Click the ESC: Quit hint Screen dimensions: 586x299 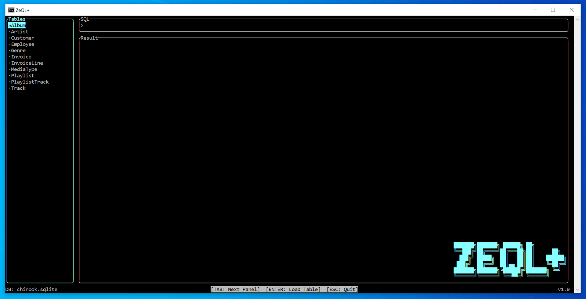point(342,289)
